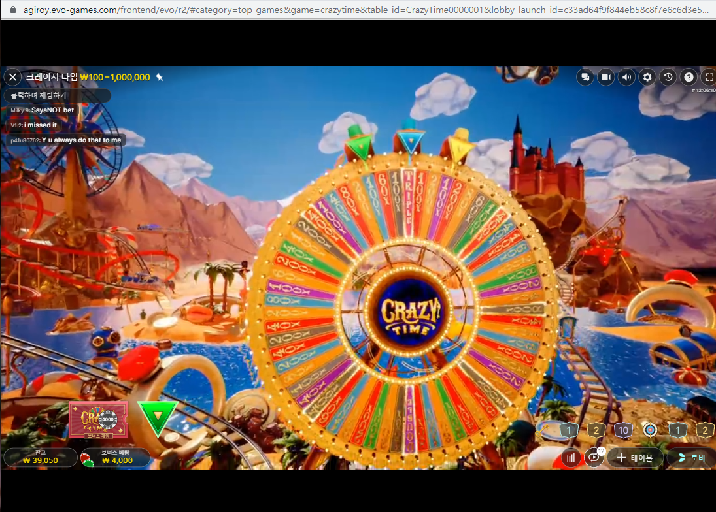Screen dimensions: 716x512
Task: Click the favorite star next to bet limits
Action: 160,77
